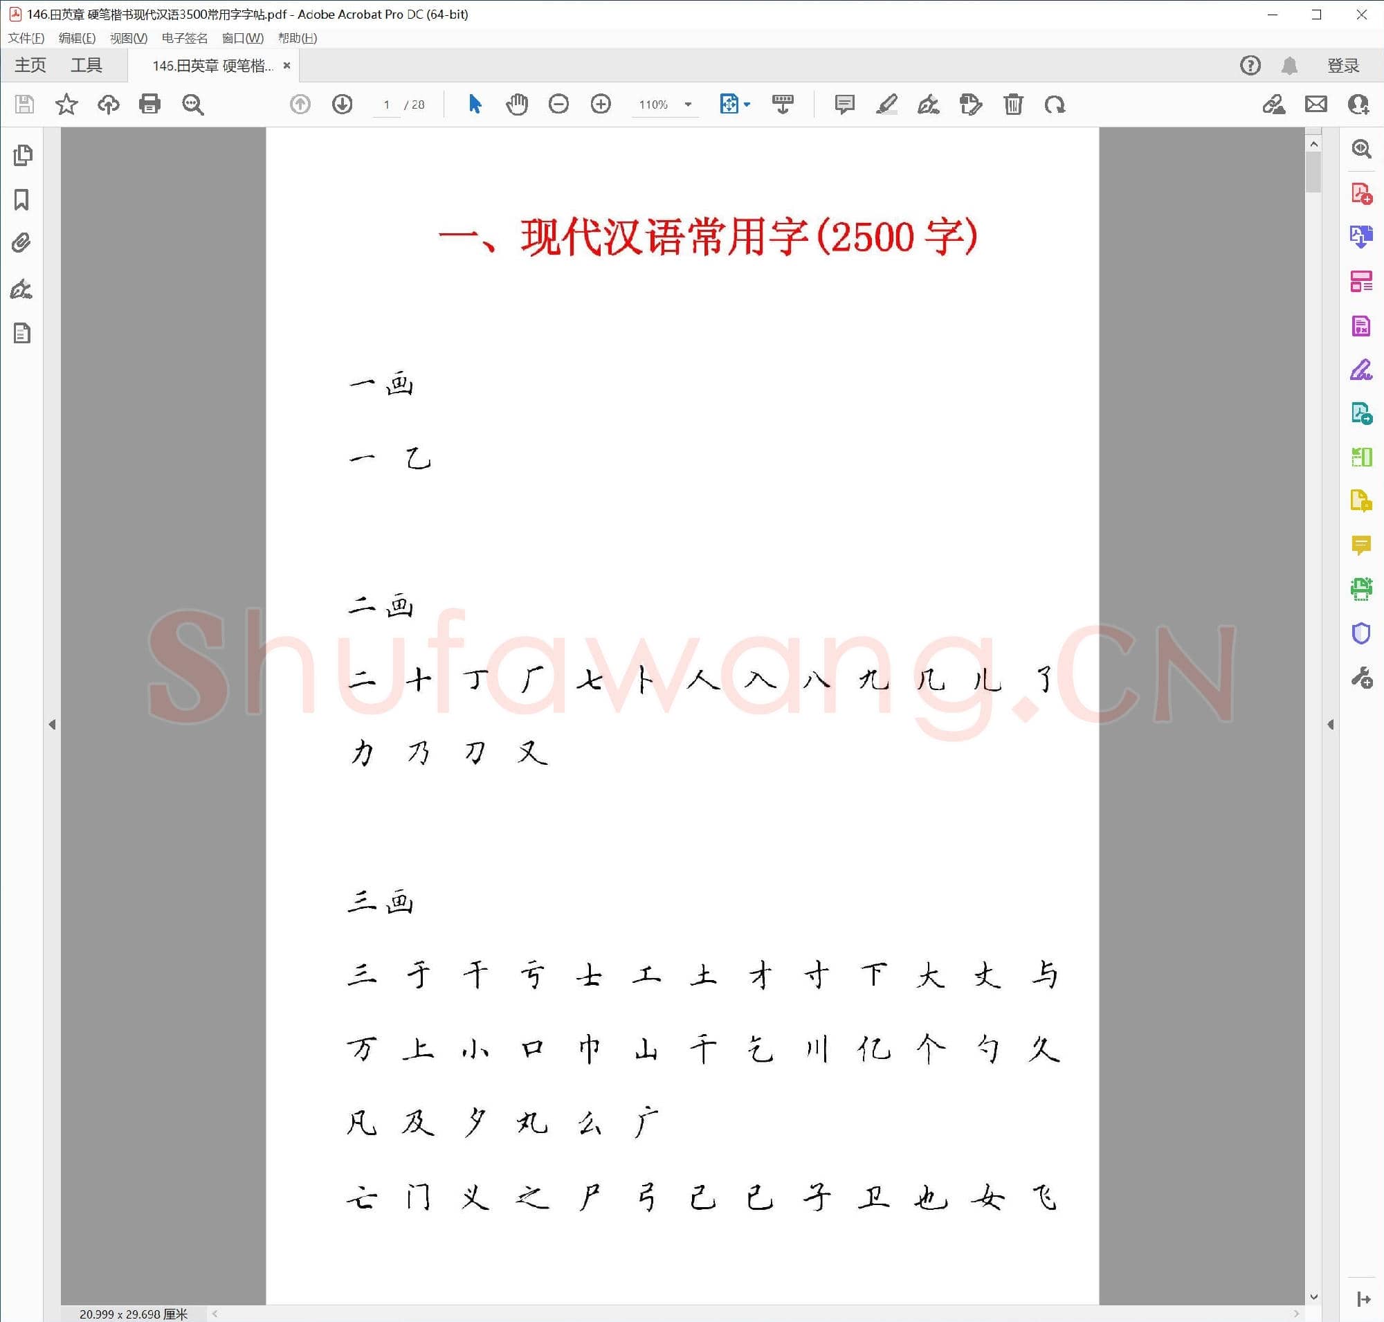Viewport: 1384px width, 1322px height.
Task: Toggle Zoom in on the document
Action: 601,105
